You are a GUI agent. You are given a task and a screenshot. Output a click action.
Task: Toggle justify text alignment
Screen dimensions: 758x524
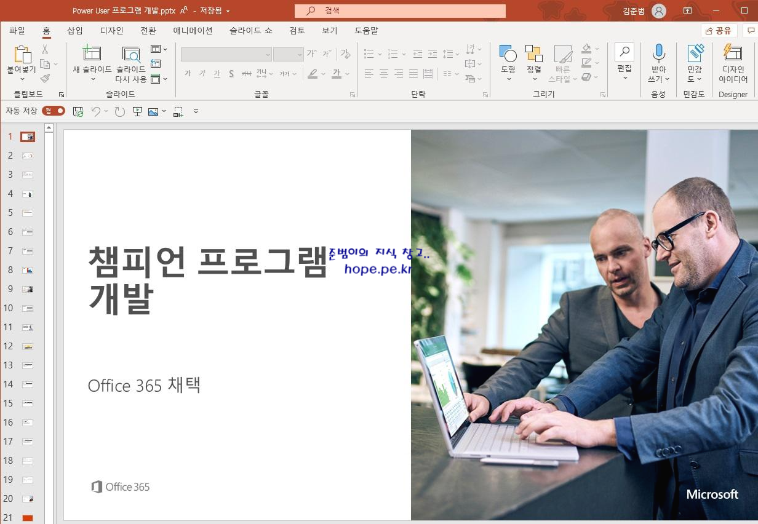[413, 74]
